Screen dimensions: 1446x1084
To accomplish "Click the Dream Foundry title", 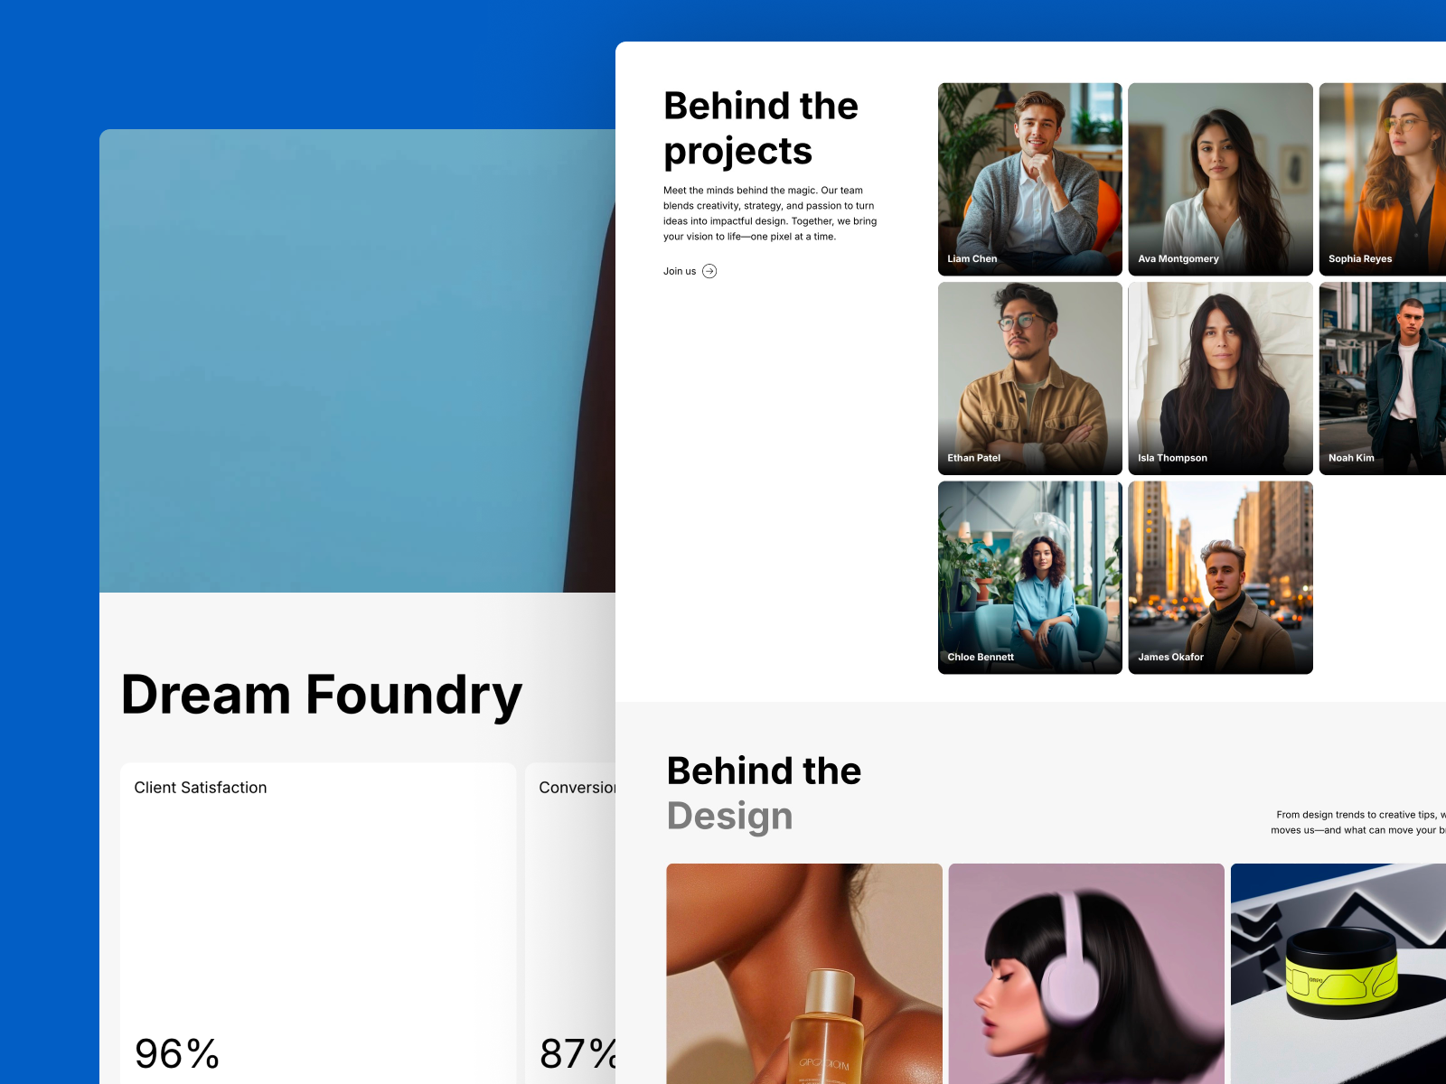I will point(322,695).
